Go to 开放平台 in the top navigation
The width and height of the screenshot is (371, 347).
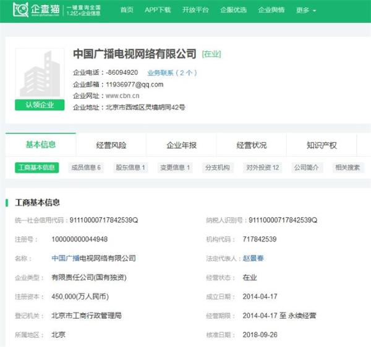(195, 10)
